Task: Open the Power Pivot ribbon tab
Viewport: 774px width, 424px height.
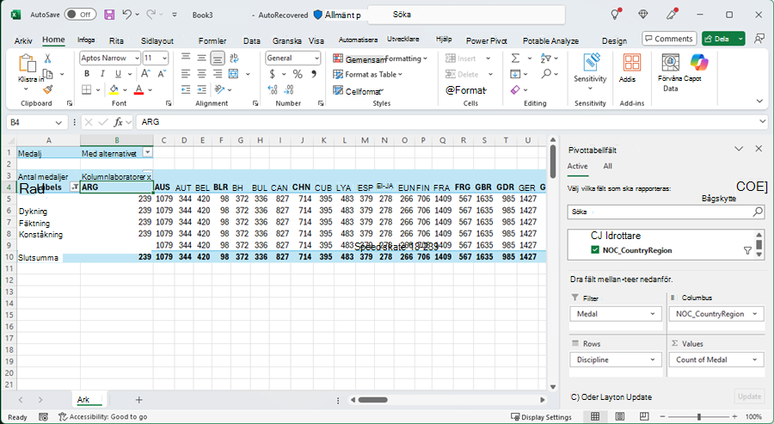Action: point(486,41)
